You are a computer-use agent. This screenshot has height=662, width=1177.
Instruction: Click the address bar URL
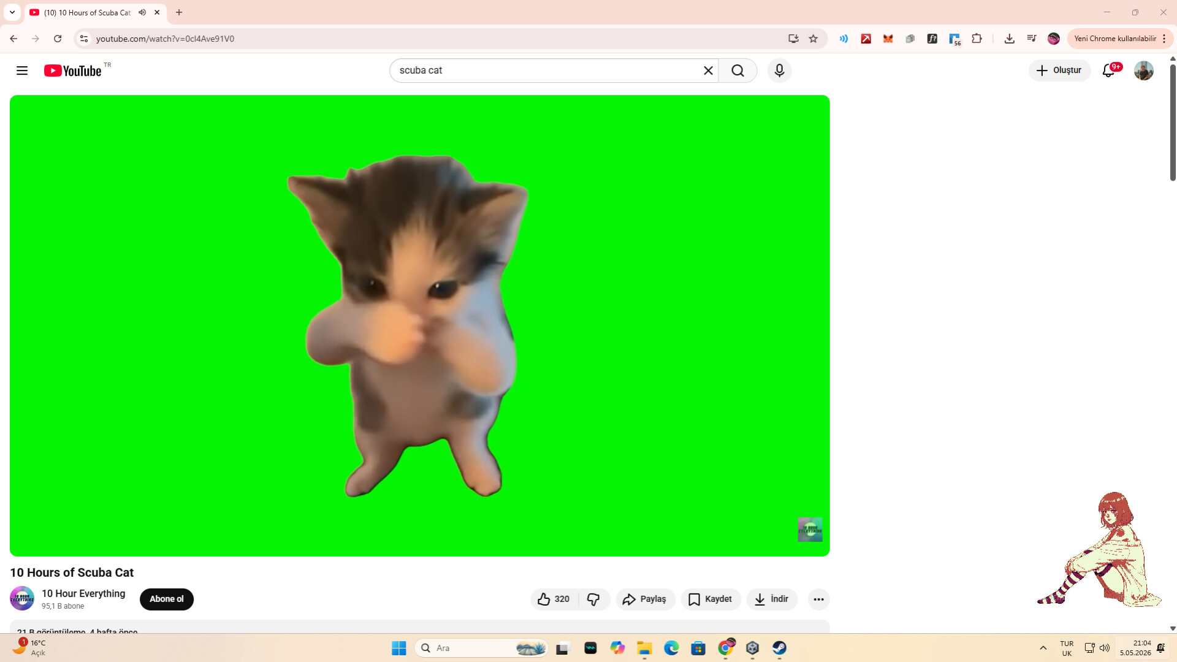165,39
